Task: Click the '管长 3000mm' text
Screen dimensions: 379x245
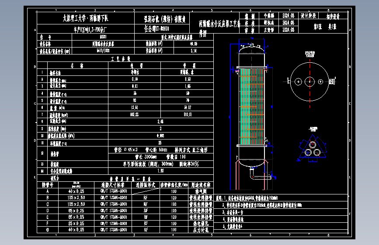Action: [146, 157]
